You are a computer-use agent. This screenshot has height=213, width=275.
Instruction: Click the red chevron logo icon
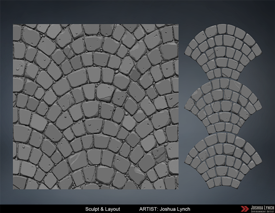click(244, 209)
